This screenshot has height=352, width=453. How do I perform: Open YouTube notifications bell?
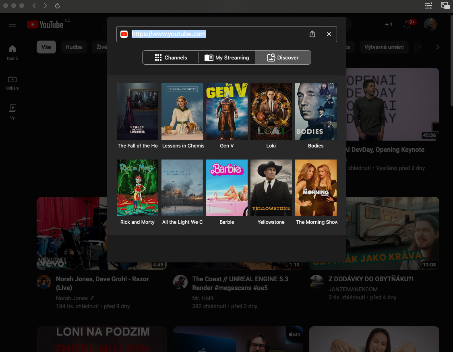[407, 25]
